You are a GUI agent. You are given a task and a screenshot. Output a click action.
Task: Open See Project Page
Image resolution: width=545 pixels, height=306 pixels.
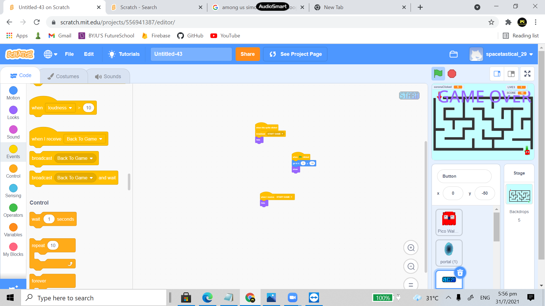295,54
